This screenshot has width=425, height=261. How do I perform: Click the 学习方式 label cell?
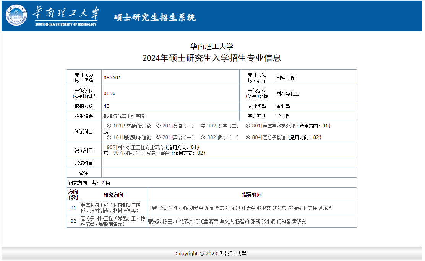[x=257, y=116]
